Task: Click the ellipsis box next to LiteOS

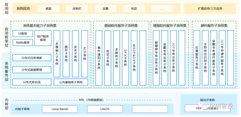Action: 150,109
